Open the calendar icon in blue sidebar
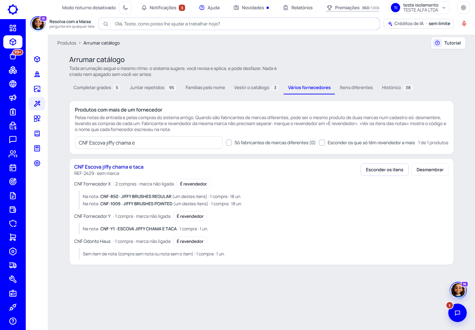475x330 pixels. [x=13, y=168]
